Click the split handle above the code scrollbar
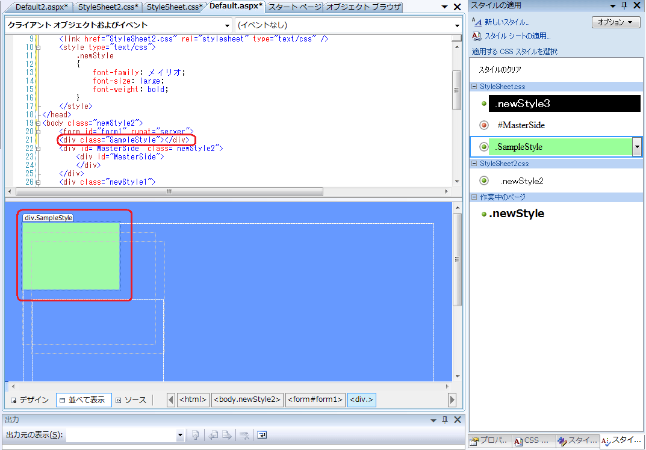The image size is (646, 450). coord(456,38)
